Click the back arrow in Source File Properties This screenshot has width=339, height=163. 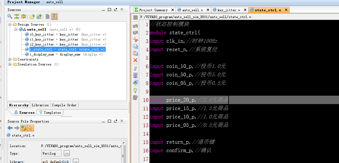[x=10, y=128]
